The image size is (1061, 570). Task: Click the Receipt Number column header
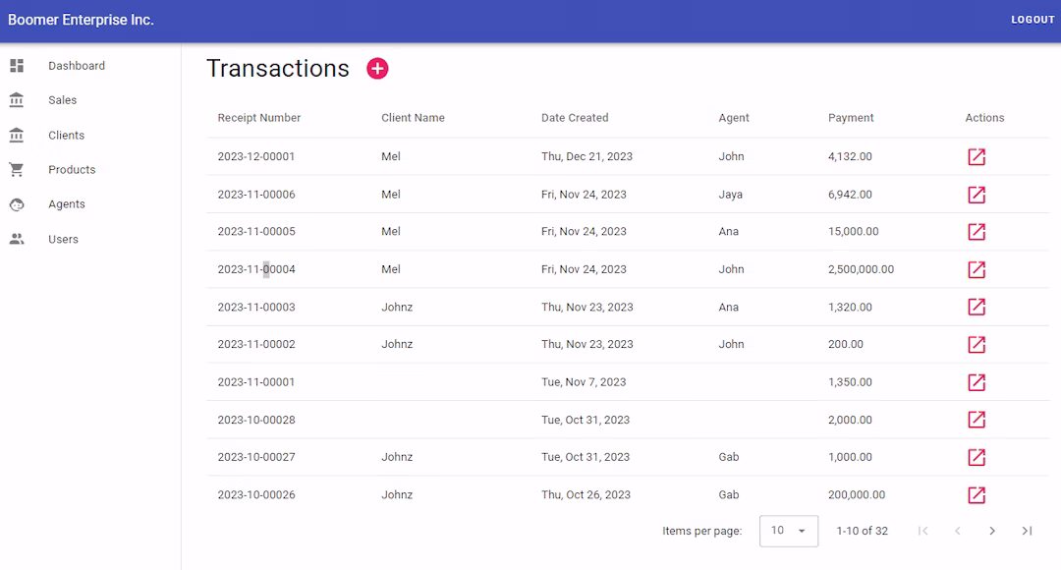point(259,118)
